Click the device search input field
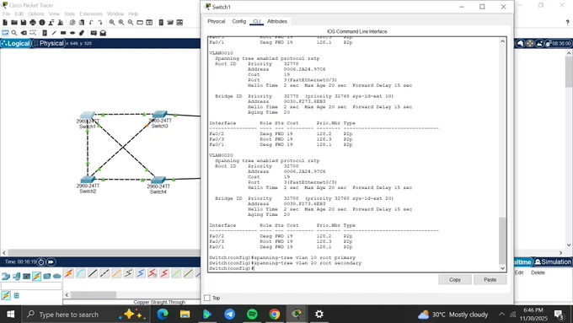 (x=31, y=286)
